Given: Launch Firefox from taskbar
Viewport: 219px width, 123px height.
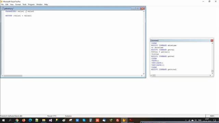Looking at the screenshot, I should pos(24,120).
